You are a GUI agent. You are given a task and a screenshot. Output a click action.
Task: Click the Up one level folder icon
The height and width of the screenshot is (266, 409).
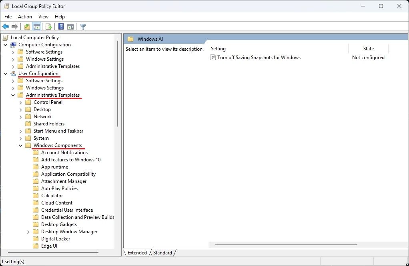[x=26, y=26]
